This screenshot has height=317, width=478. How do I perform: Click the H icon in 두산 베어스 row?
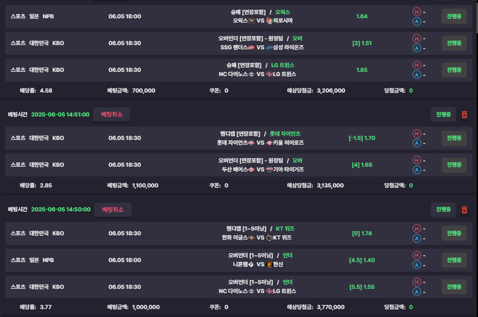[417, 160]
